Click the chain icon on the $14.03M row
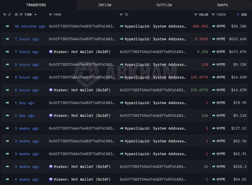Screen dimensions: 252x185 coord(7,77)
